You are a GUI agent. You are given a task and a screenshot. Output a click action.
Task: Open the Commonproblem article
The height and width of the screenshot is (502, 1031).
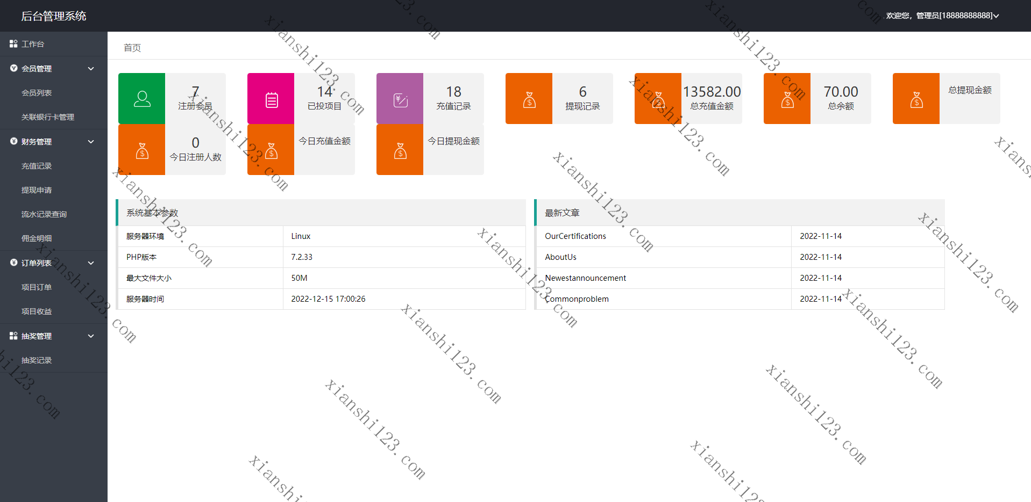pos(577,299)
